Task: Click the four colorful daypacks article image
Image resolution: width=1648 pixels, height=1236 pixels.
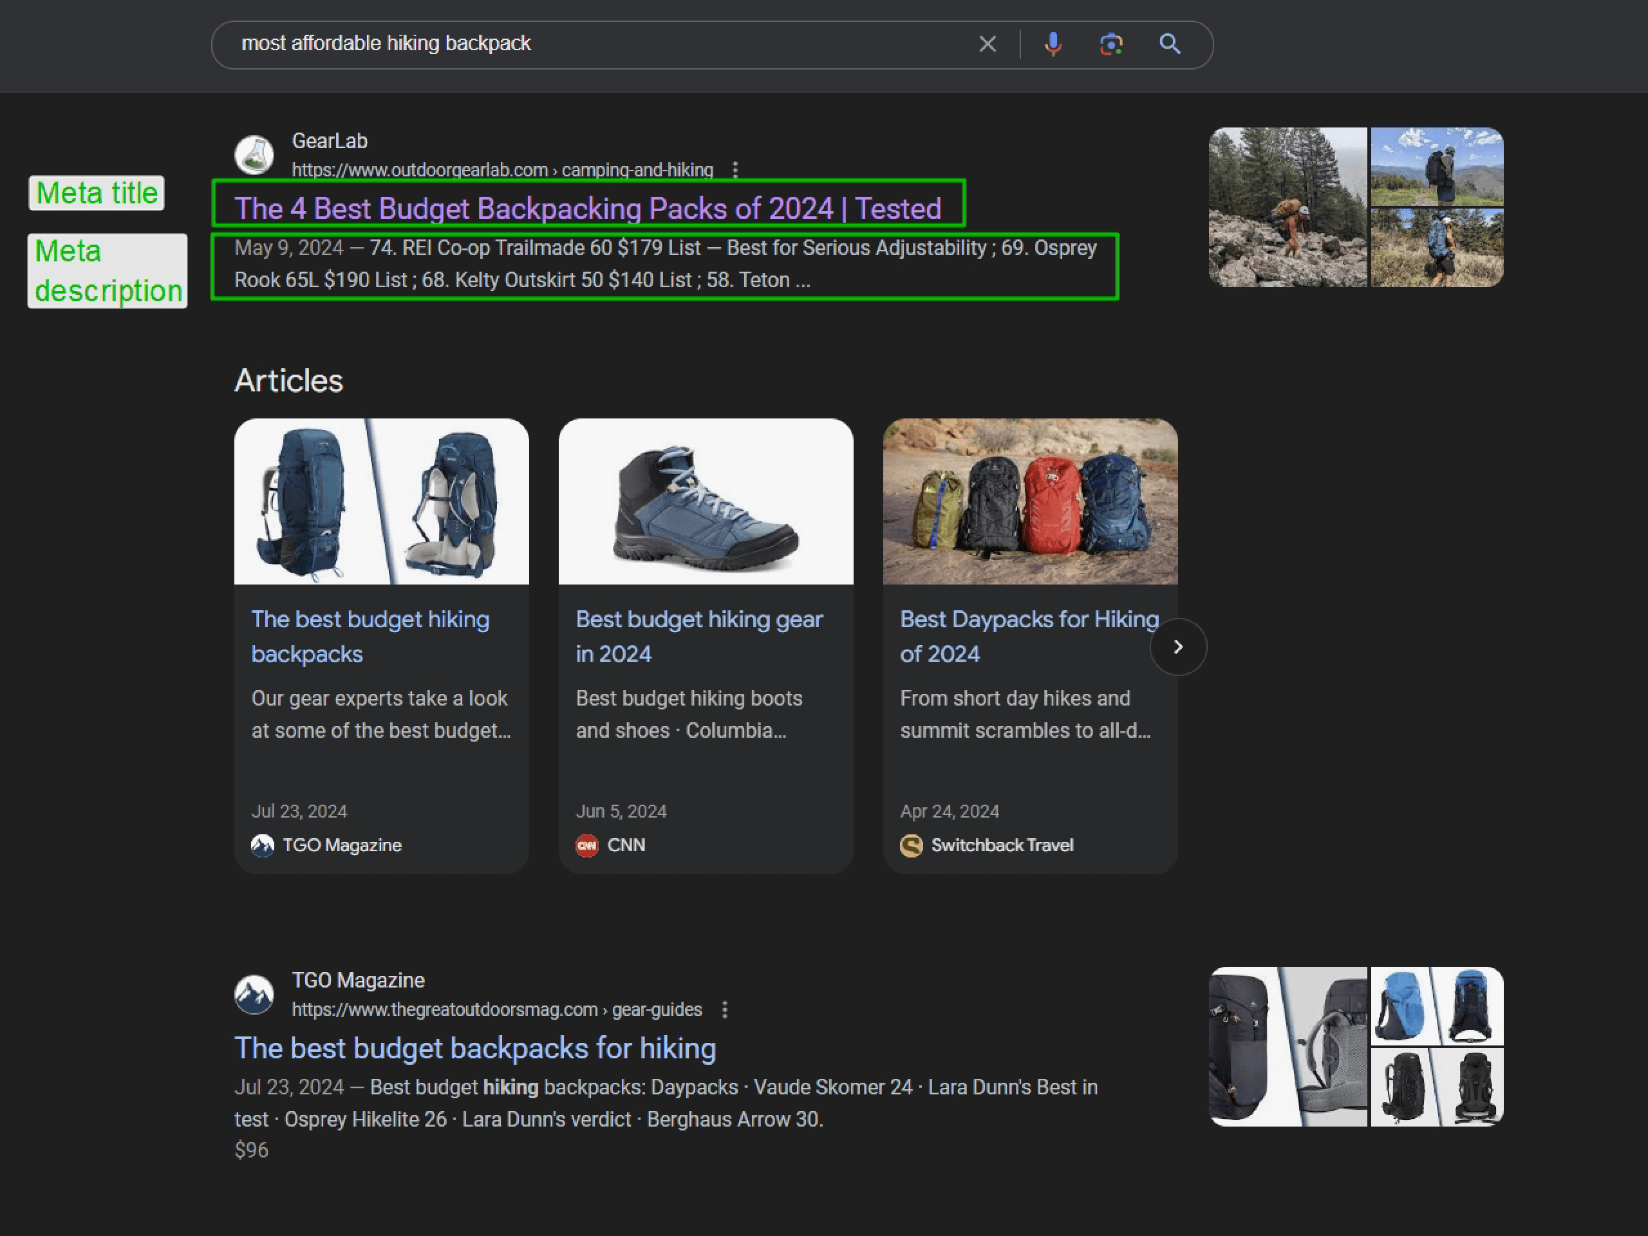Action: click(1029, 501)
